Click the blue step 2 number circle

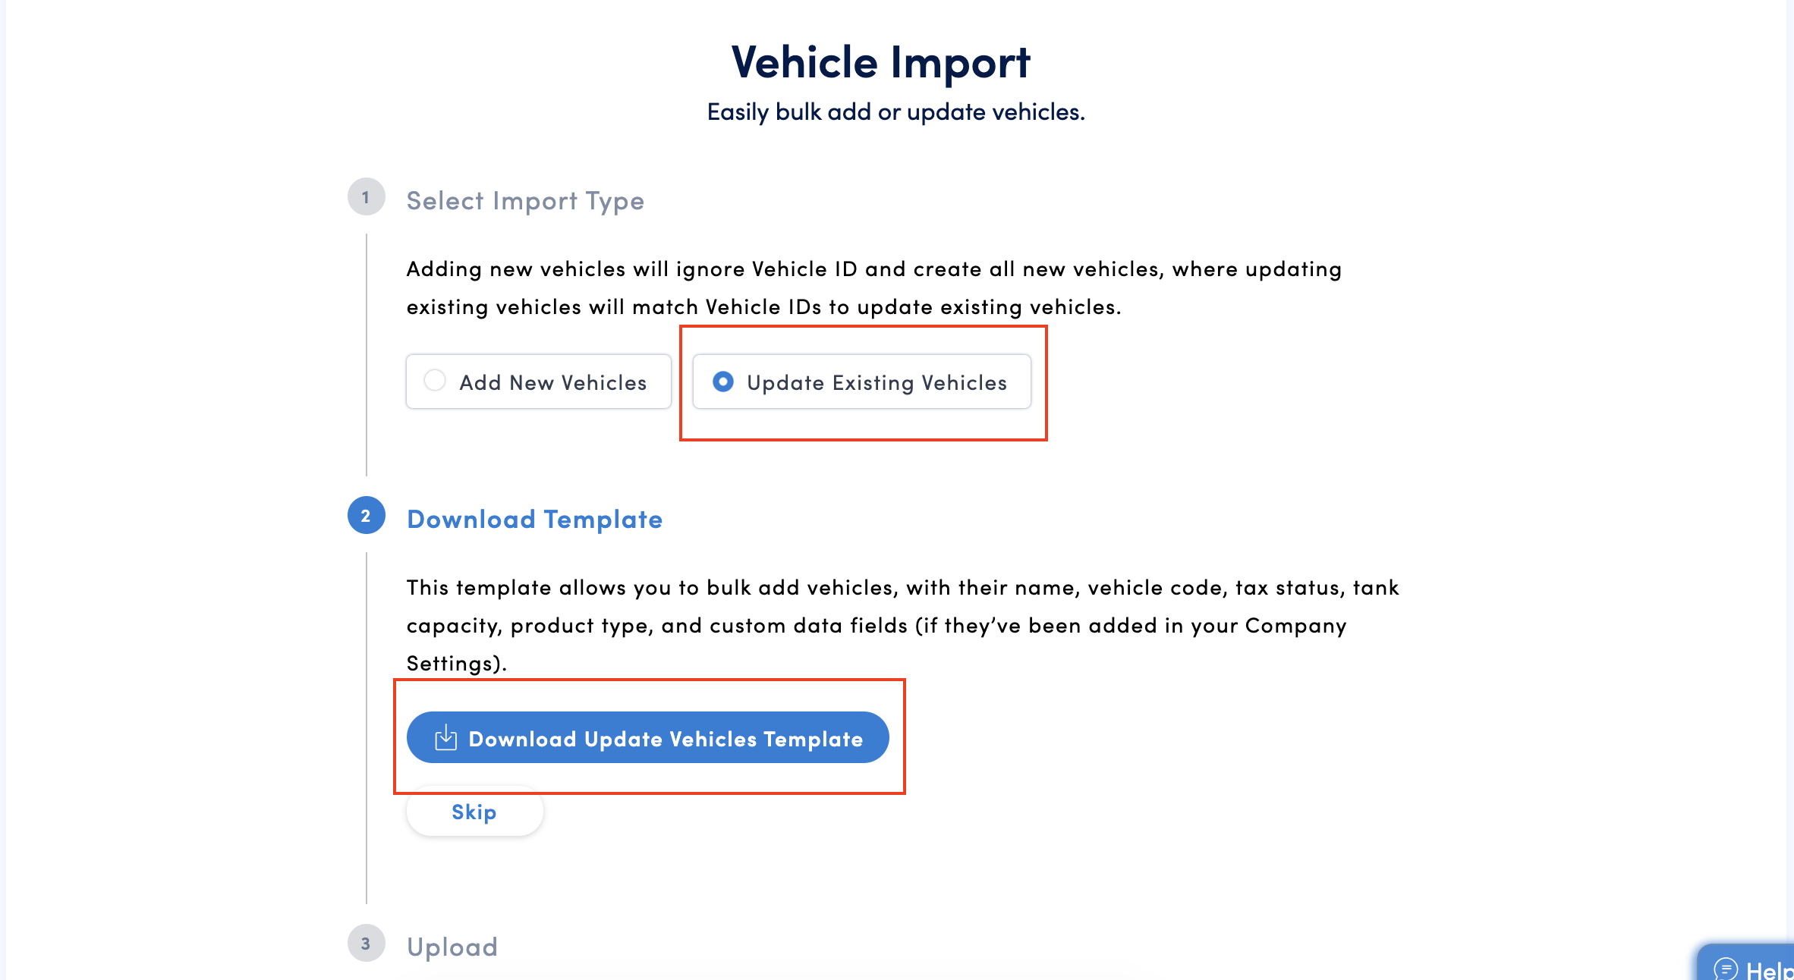[366, 516]
